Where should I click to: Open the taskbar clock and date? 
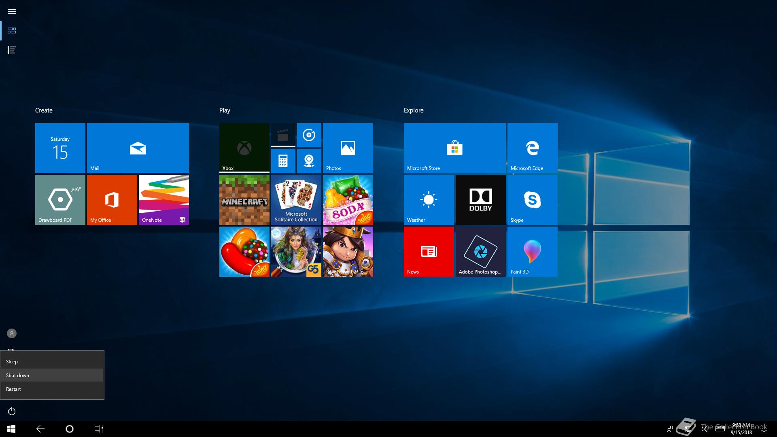[x=741, y=429]
